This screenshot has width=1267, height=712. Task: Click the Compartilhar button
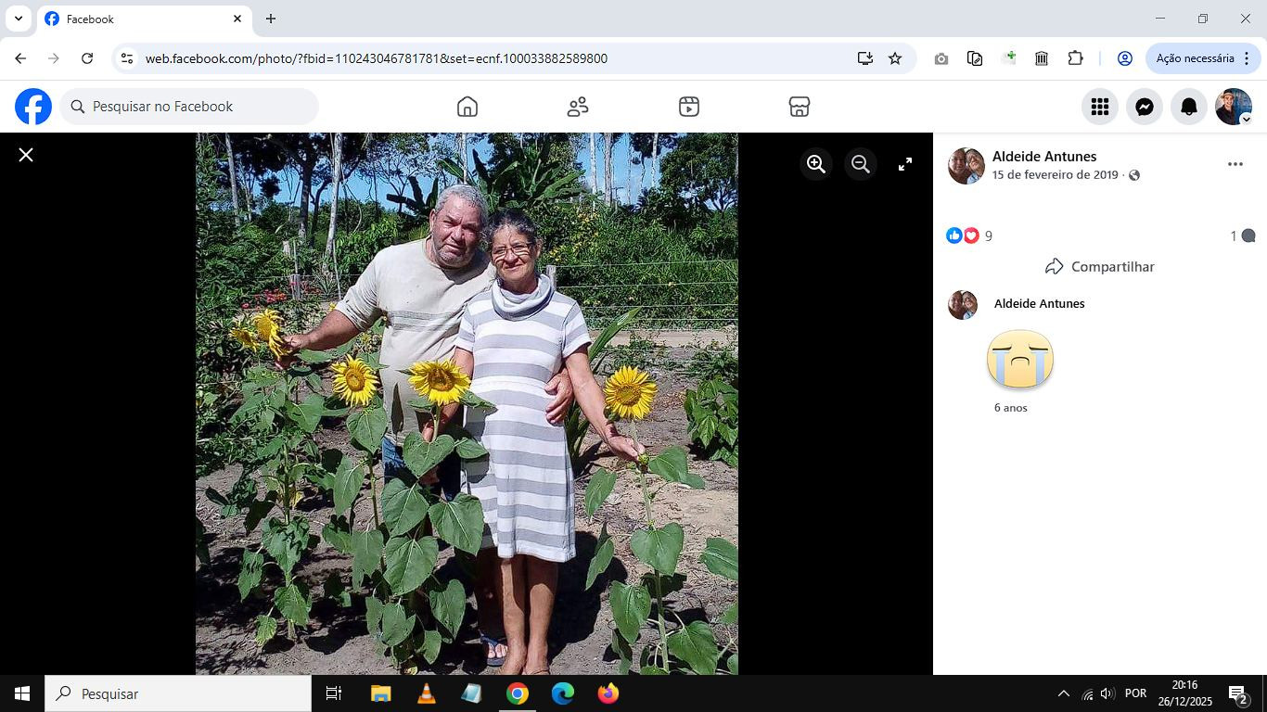(x=1100, y=266)
